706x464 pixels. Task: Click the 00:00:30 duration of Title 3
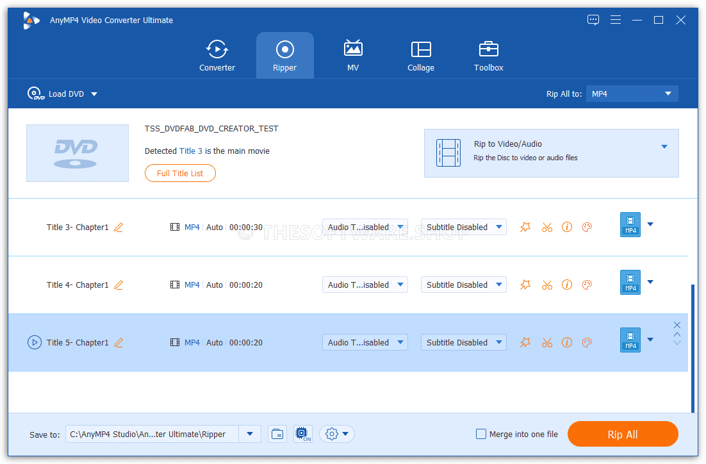[246, 227]
